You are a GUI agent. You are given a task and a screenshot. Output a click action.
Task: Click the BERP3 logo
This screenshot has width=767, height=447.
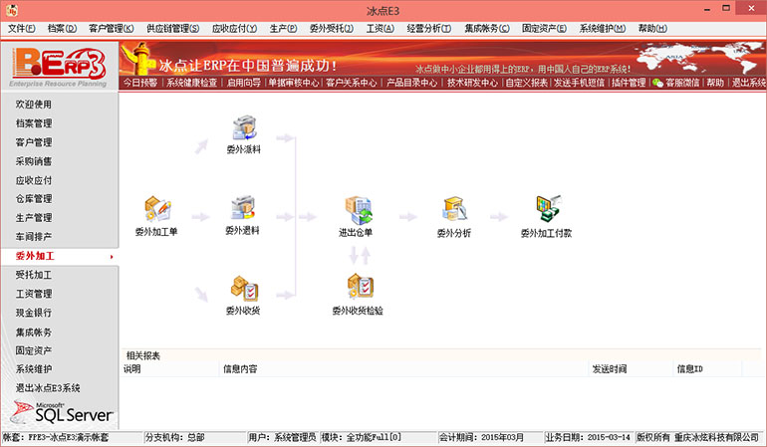point(59,67)
